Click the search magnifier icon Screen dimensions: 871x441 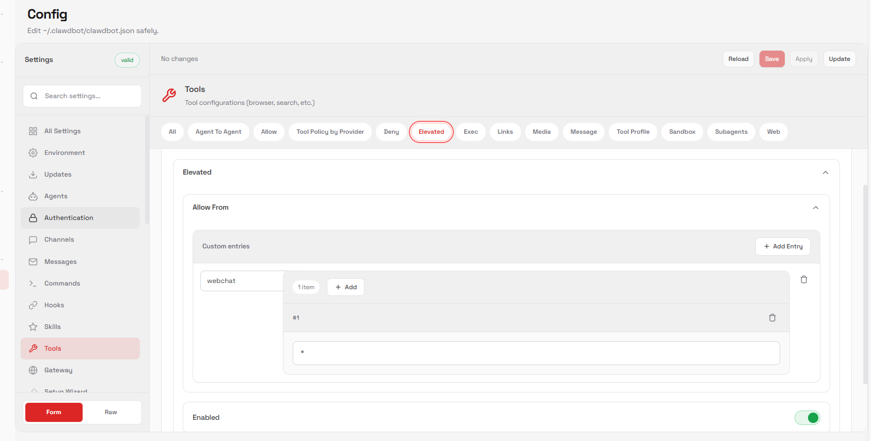click(34, 96)
